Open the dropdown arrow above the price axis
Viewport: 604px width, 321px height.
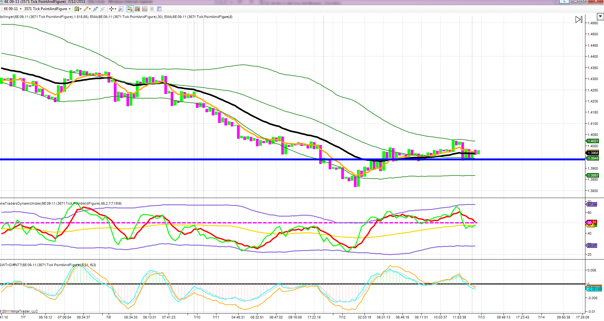click(600, 16)
